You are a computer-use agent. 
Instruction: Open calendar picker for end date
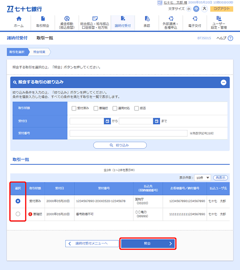click(156, 121)
